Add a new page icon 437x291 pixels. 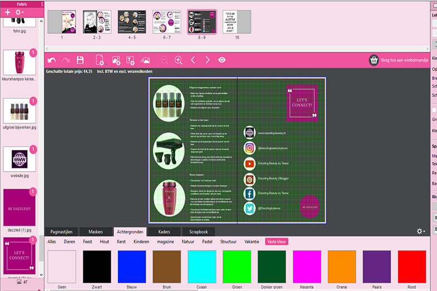(x=100, y=60)
